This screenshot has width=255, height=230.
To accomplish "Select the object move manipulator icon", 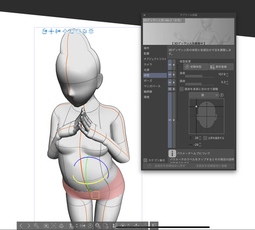I will click(65, 31).
